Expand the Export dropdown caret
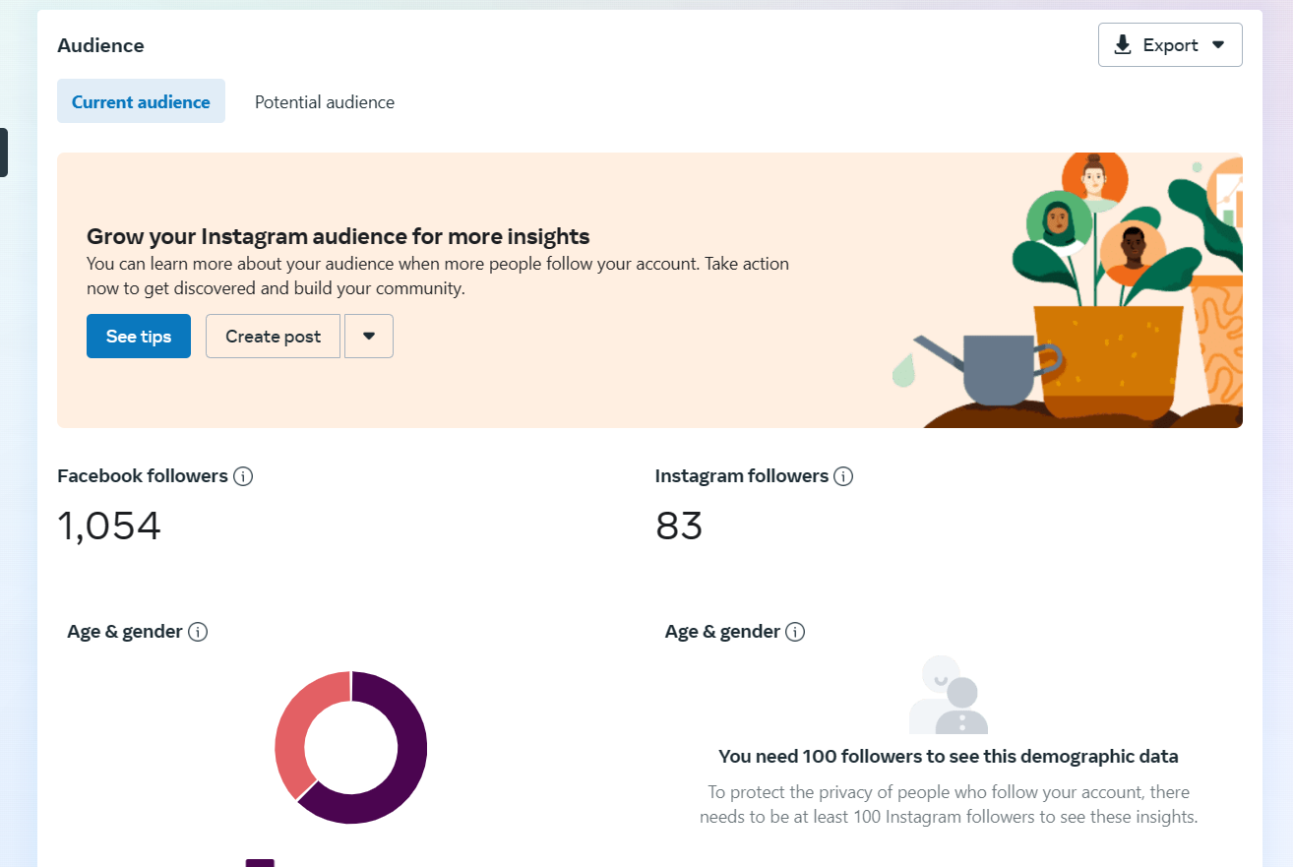This screenshot has width=1293, height=867. point(1218,45)
